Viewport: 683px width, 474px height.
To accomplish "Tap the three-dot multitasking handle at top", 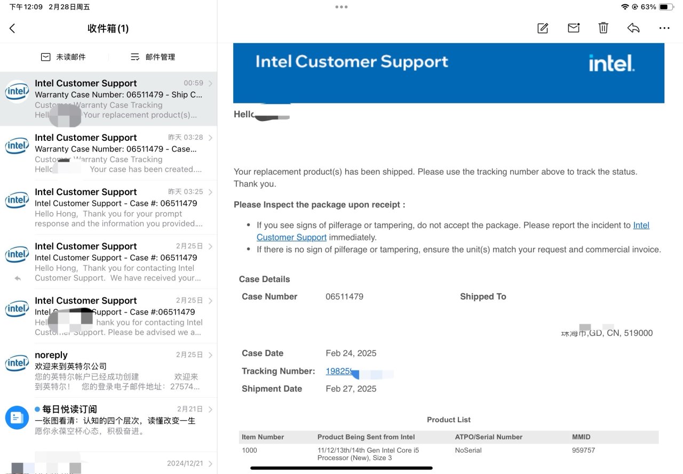I will (341, 7).
